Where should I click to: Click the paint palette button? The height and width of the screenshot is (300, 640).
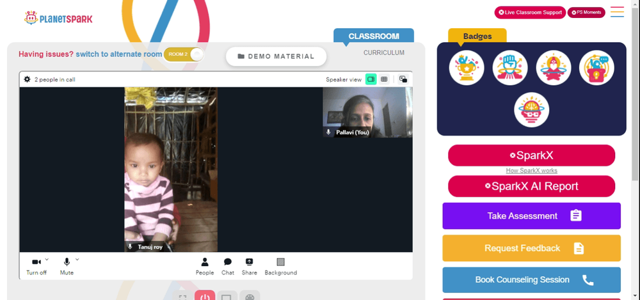(250, 296)
